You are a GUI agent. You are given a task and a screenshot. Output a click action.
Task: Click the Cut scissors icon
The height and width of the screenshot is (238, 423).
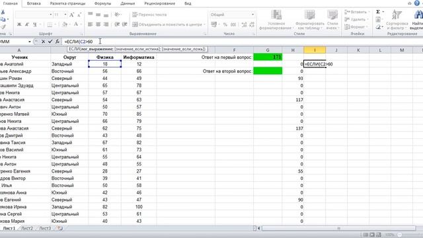pos(3,12)
